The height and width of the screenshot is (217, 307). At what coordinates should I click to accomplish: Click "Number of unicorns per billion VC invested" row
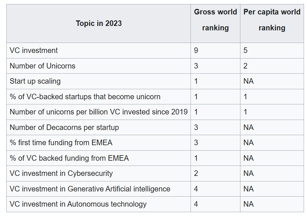click(x=98, y=112)
